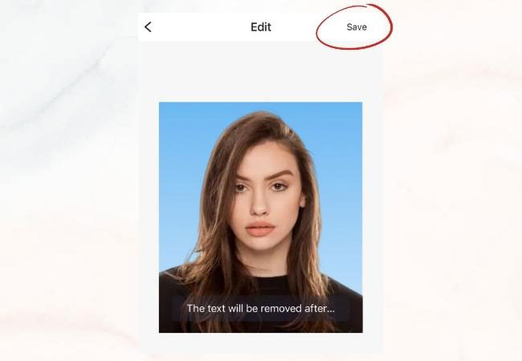
Task: Click the gray empty area above the photo
Action: click(x=261, y=71)
